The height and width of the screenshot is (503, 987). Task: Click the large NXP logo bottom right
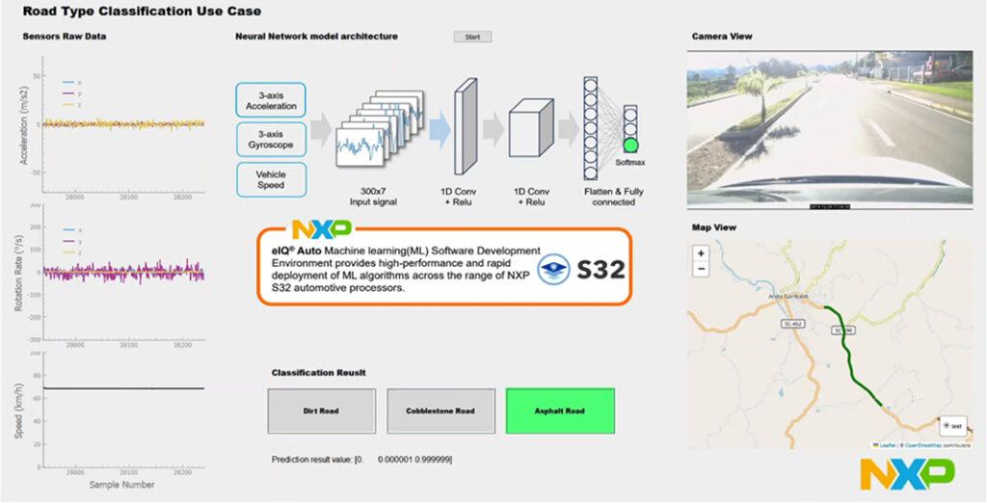pos(907,474)
